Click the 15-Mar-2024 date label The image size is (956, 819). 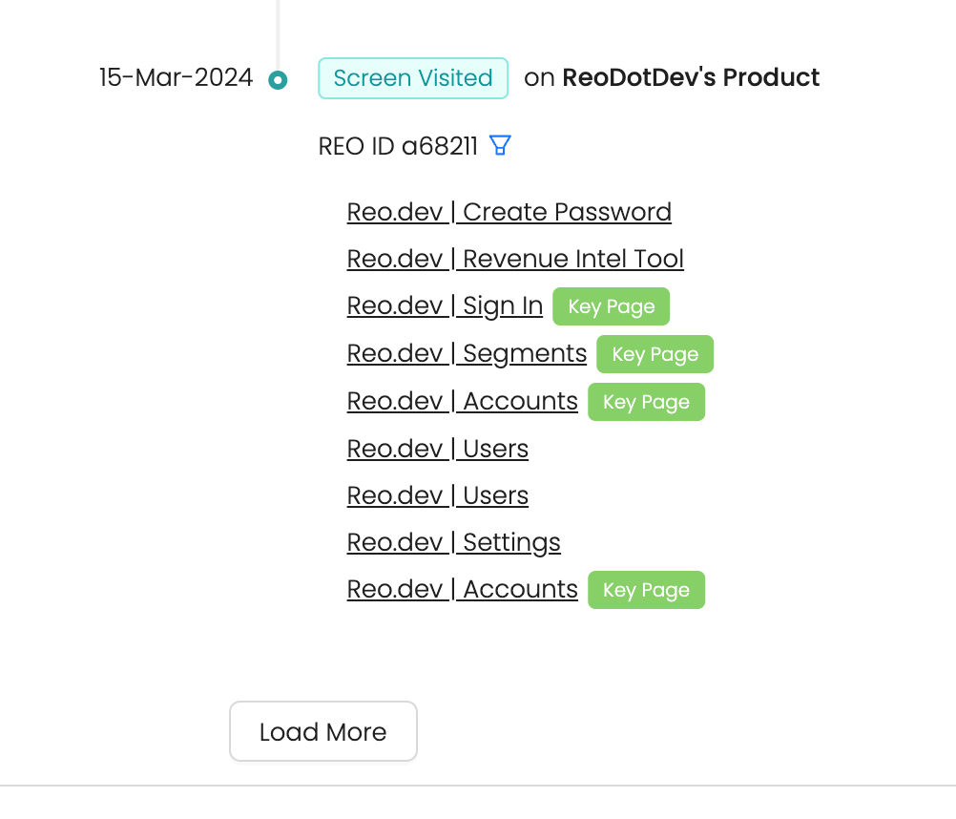(176, 78)
